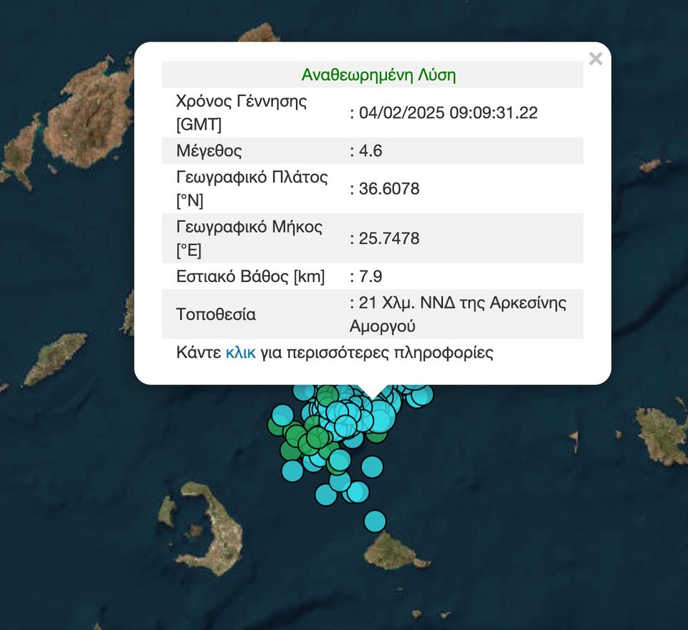Viewport: 688px width, 630px height.
Task: Click the isolated cyan marker right of lower cluster
Action: [372, 467]
